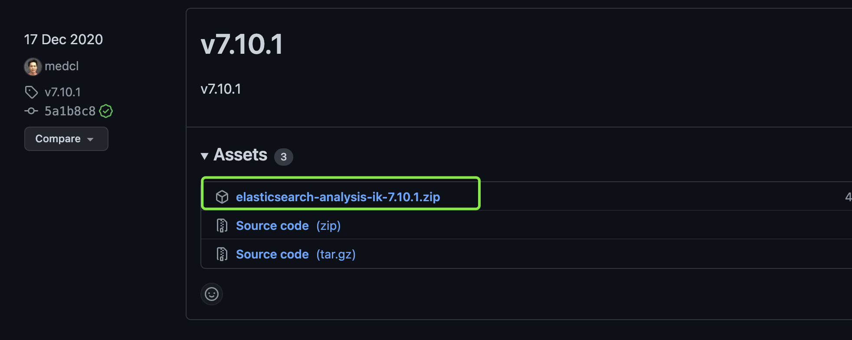Open the v7.10.1 release title
The image size is (852, 340).
242,44
